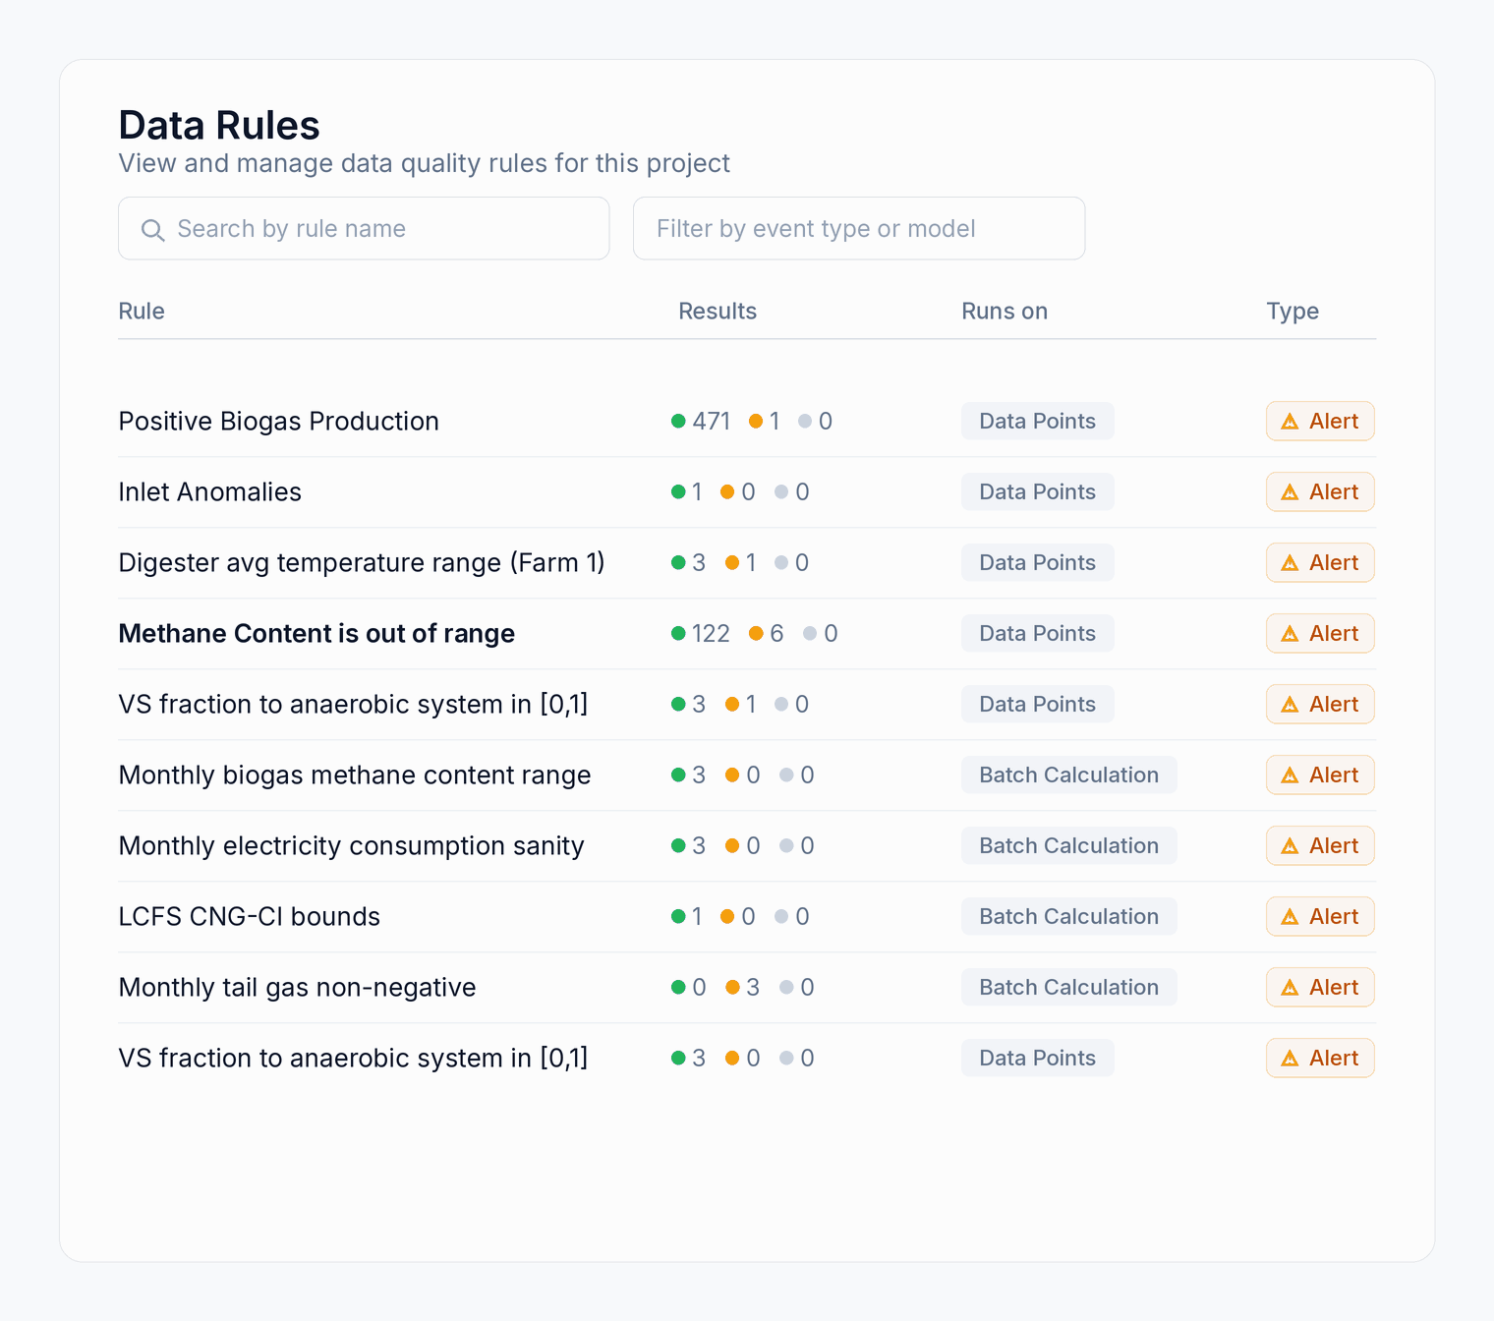
Task: Click Batch Calculation badge for Monthly electricity consumption
Action: click(1069, 845)
